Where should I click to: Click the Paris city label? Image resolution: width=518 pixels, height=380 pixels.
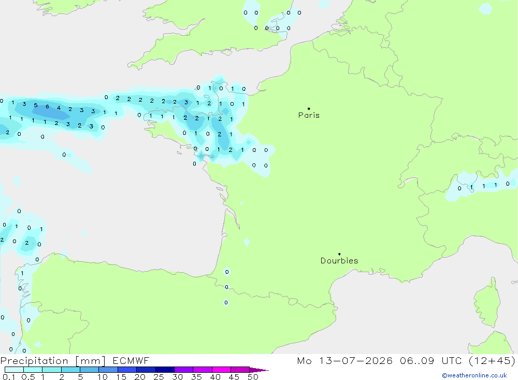(x=309, y=115)
